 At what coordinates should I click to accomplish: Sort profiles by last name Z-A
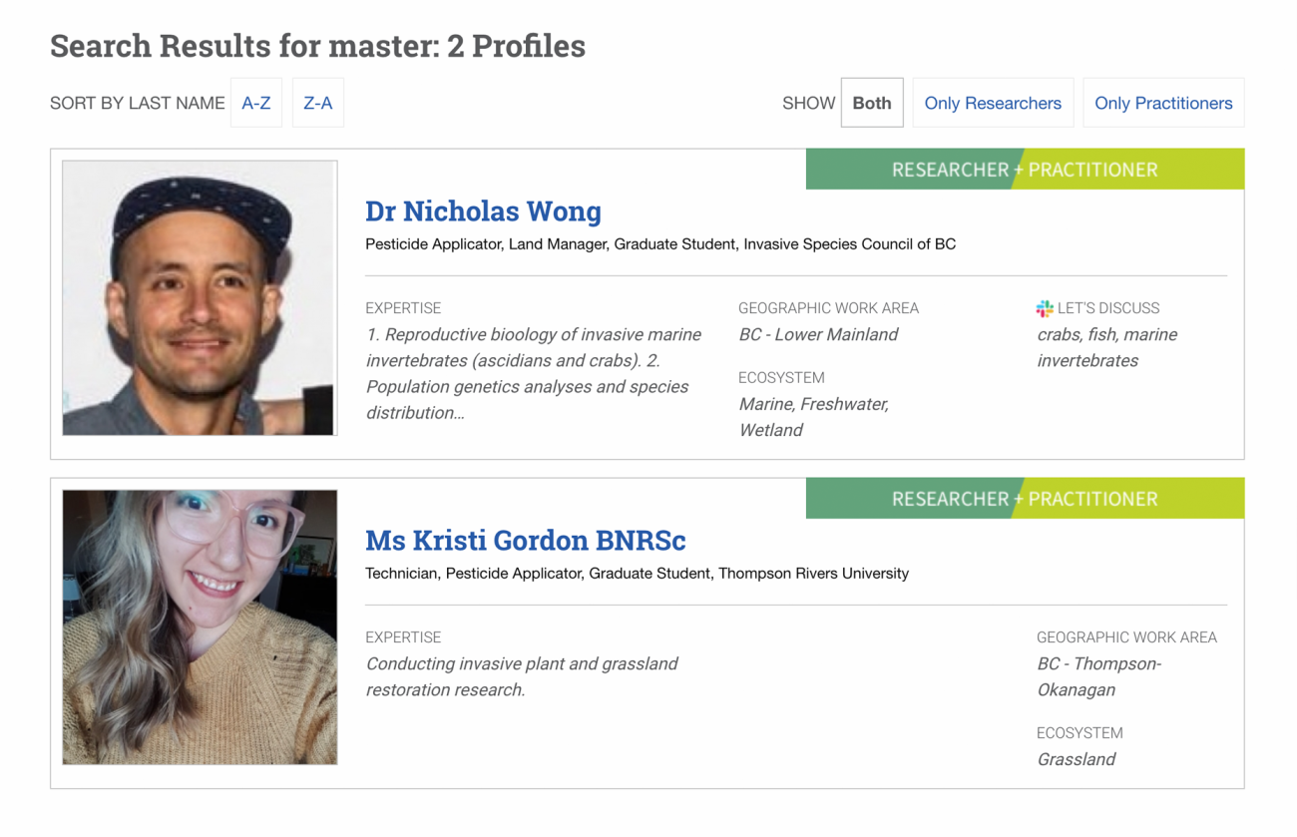[318, 103]
